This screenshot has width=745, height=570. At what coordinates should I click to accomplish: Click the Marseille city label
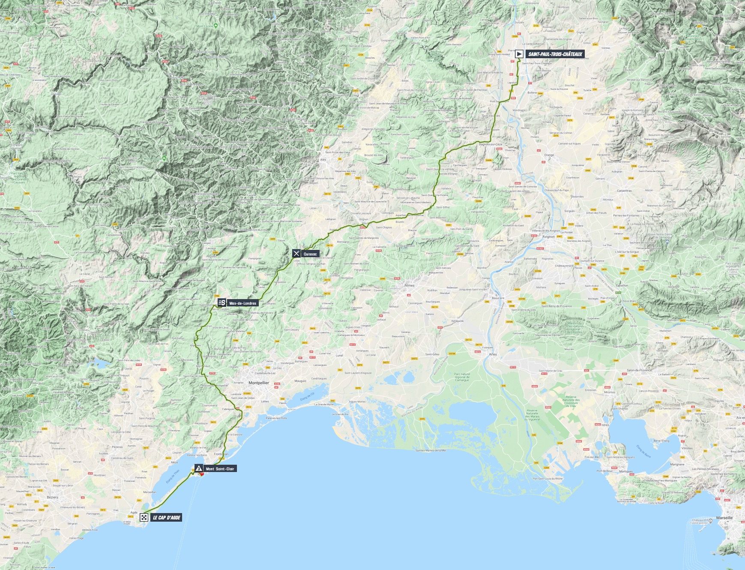pyautogui.click(x=724, y=518)
